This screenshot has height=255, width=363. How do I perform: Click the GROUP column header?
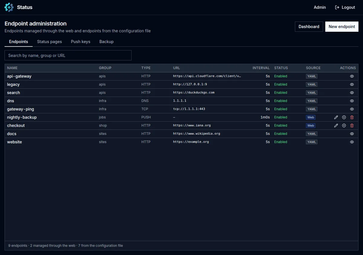(105, 68)
